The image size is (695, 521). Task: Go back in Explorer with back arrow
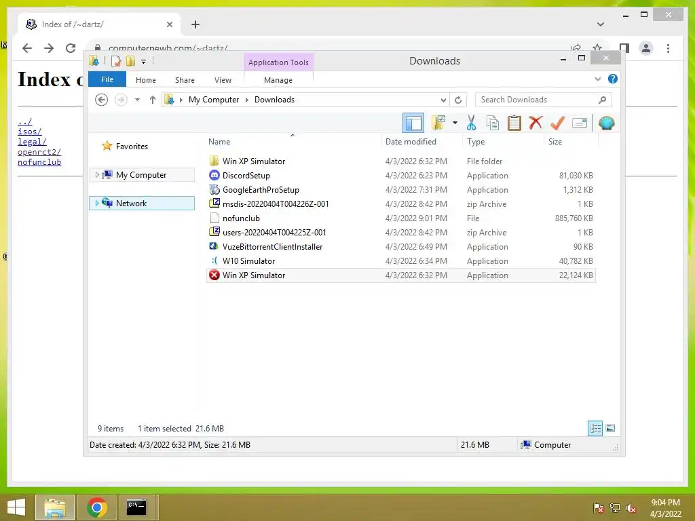point(102,100)
